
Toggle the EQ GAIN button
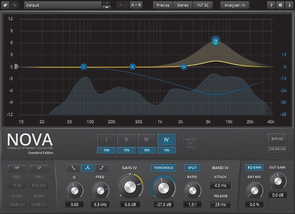pyautogui.click(x=254, y=168)
